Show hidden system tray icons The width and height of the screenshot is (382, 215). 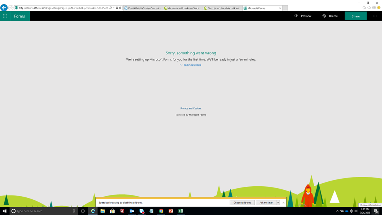coord(337,211)
